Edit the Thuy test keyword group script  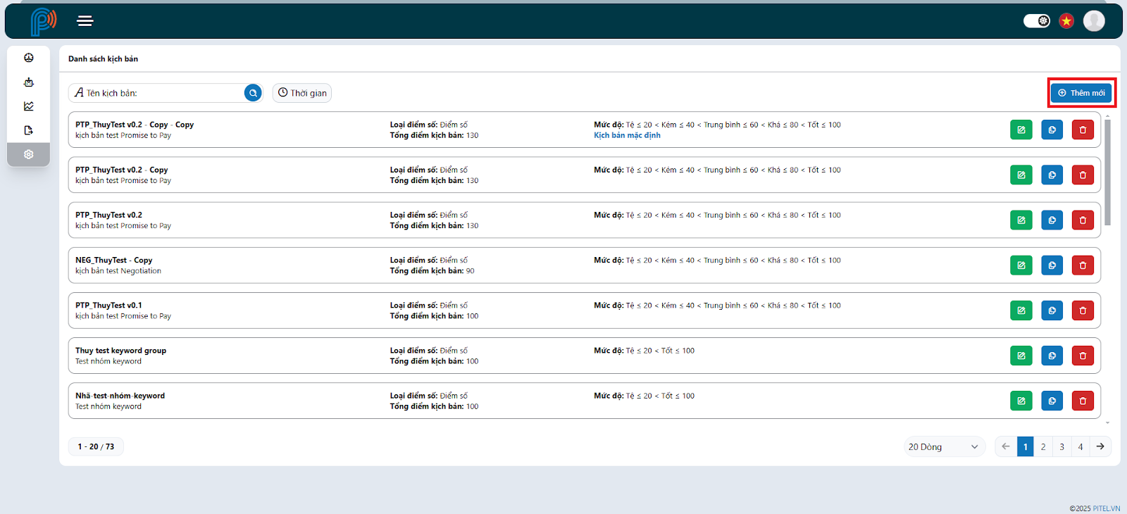(1021, 356)
